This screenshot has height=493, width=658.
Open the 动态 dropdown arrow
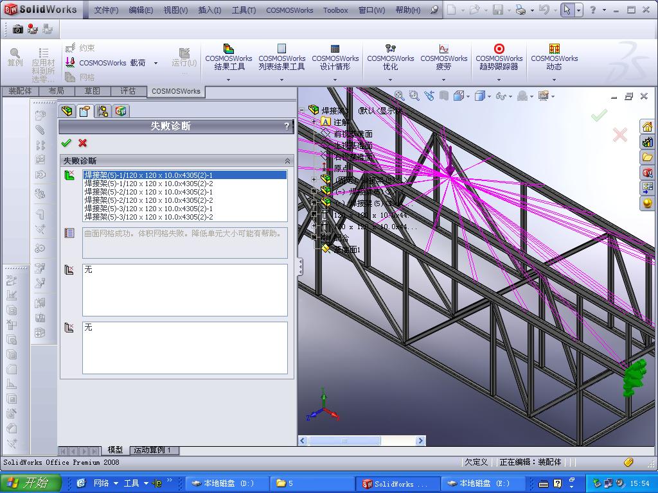tap(555, 79)
